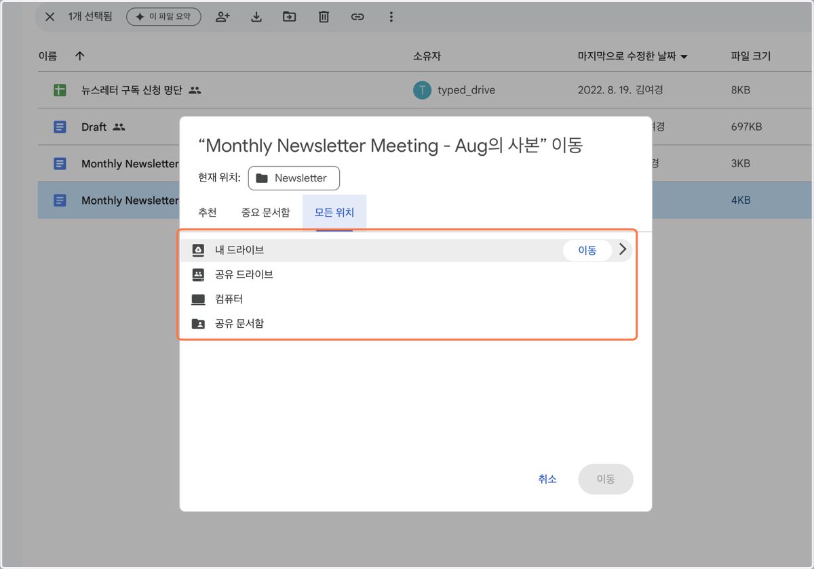Click the 공유 문서함 shared folder icon
The image size is (814, 569).
[198, 324]
